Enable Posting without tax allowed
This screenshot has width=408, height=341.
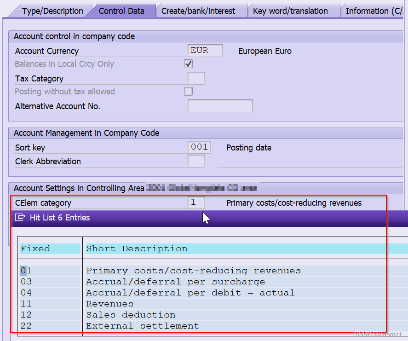(188, 91)
